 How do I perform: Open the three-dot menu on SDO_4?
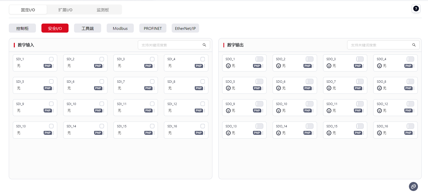pyautogui.click(x=414, y=66)
